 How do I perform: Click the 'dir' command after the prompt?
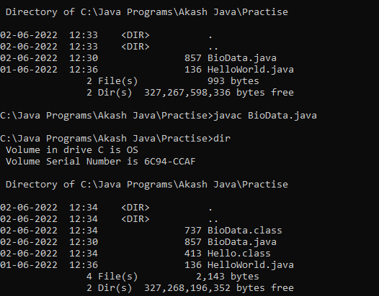pos(222,139)
